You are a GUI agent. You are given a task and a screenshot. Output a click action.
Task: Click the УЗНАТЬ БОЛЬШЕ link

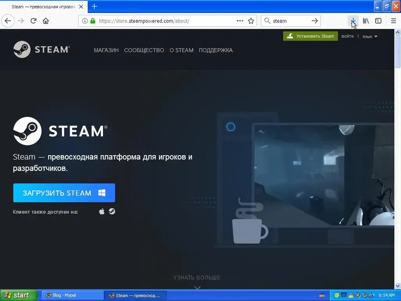click(197, 277)
